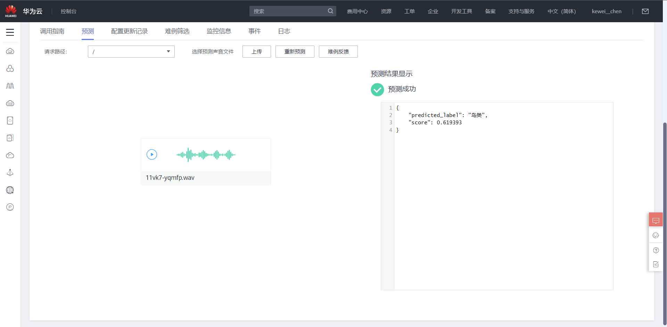This screenshot has height=327, width=667.
Task: Click the first cloud server sidebar icon
Action: (x=10, y=51)
